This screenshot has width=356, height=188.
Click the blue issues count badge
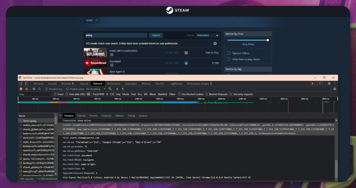[320, 84]
